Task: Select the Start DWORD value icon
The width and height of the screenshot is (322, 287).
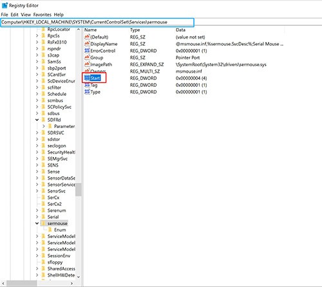Action: 87,78
